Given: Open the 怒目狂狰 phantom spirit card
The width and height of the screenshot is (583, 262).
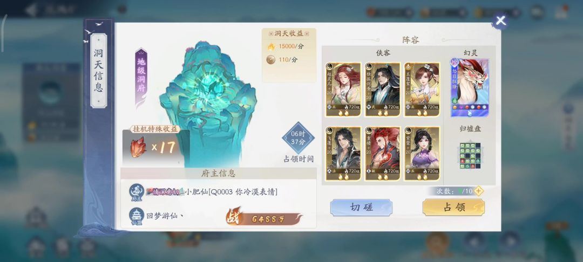Looking at the screenshot, I should [470, 87].
